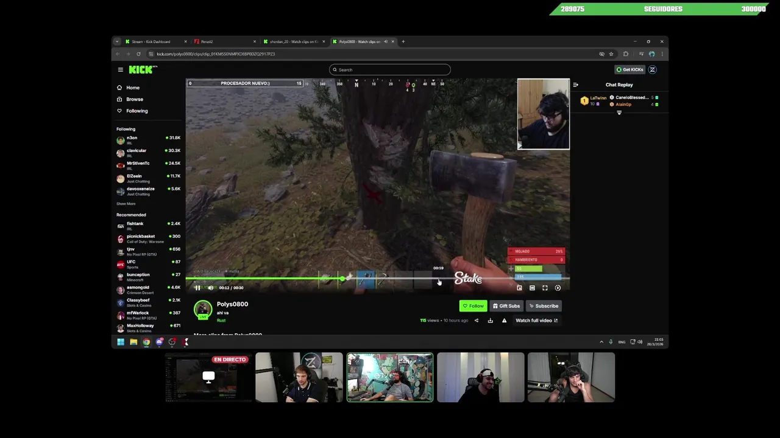Bookmark this page with the star
The height and width of the screenshot is (438, 780).
point(611,54)
